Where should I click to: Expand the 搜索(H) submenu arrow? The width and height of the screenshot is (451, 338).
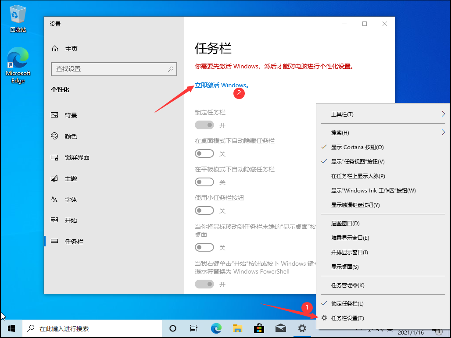pos(443,132)
